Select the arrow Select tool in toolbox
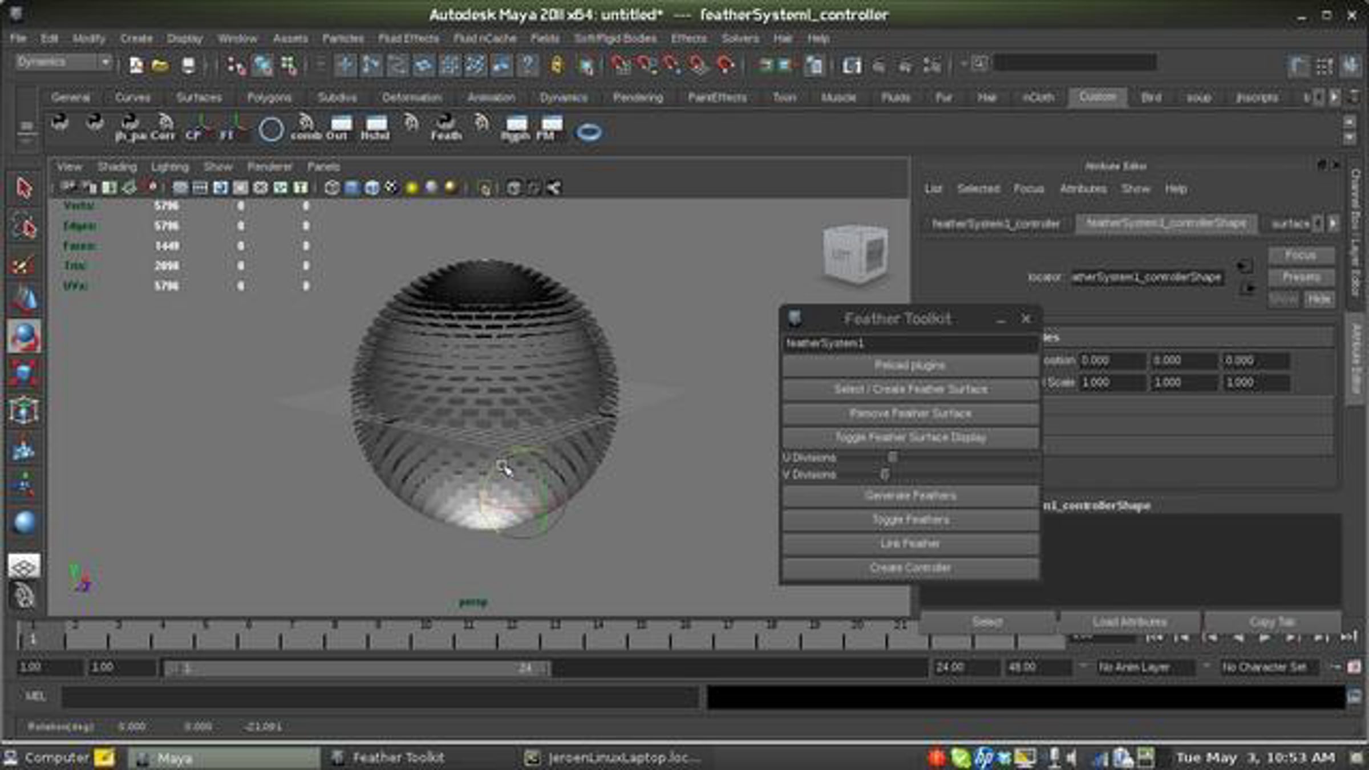 (x=24, y=188)
